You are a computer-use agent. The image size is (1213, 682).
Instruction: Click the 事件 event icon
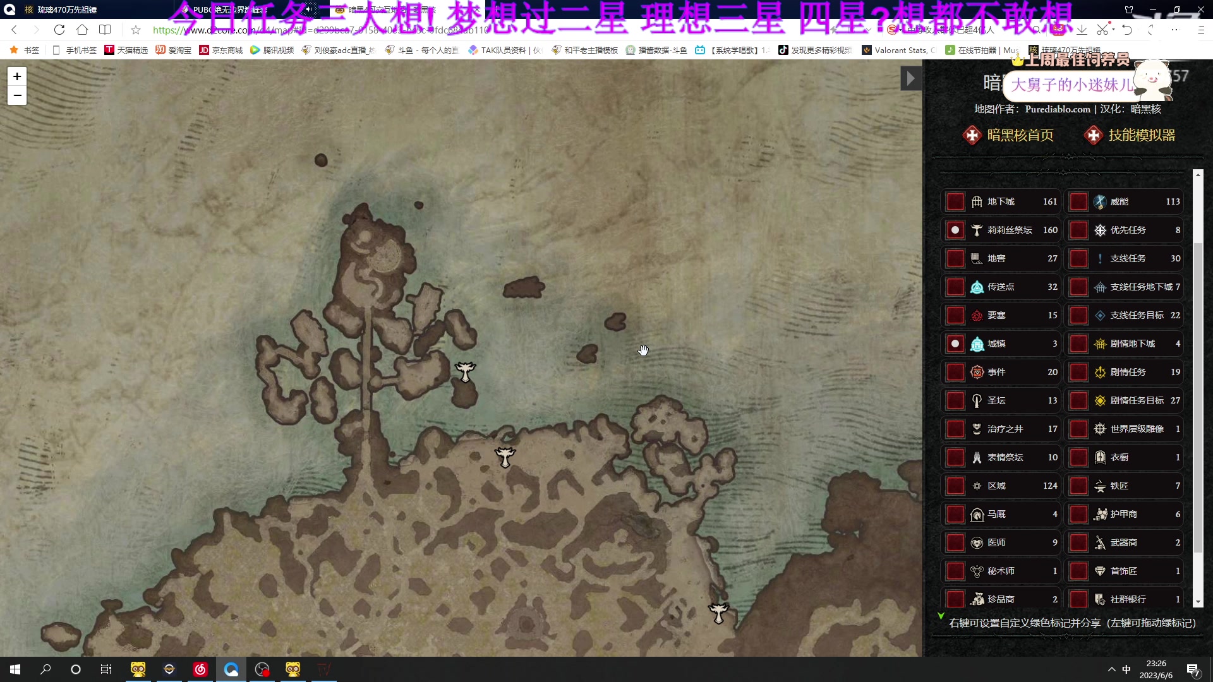click(x=977, y=373)
